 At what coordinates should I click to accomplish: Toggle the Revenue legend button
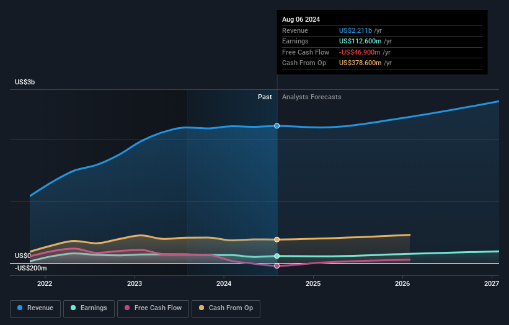pyautogui.click(x=35, y=308)
